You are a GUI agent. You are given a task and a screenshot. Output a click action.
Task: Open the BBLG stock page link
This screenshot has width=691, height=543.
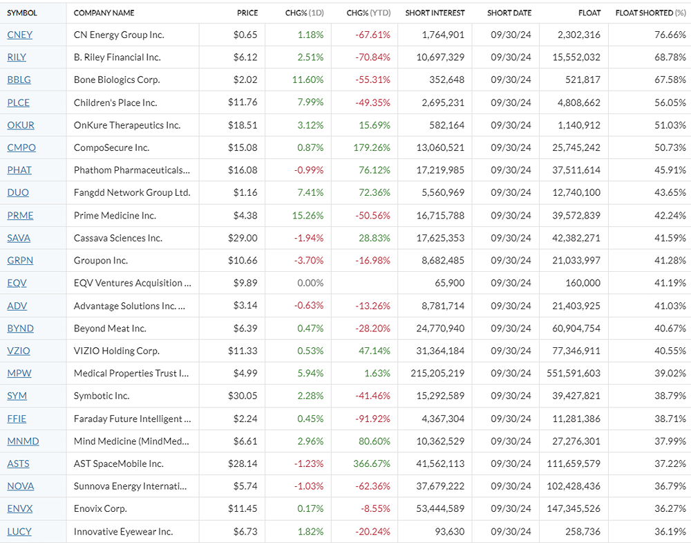19,80
